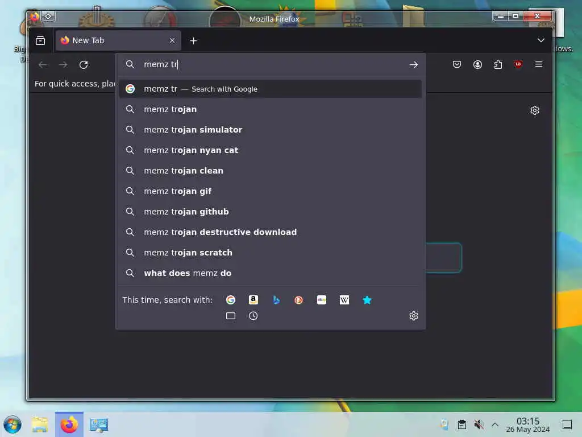The width and height of the screenshot is (582, 437).
Task: Unmute the volume tray icon
Action: [479, 424]
